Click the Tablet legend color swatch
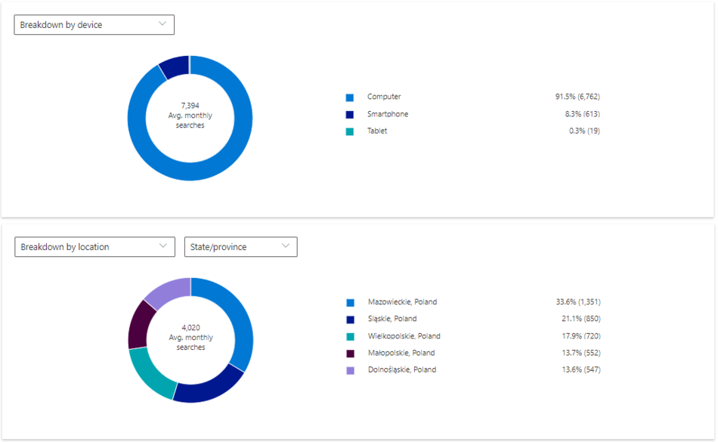This screenshot has width=718, height=442. 350,131
